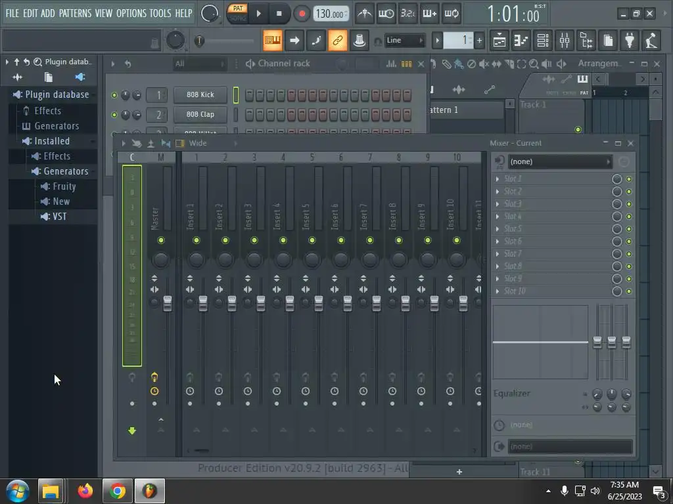Open the project picker pages icon
The height and width of the screenshot is (504, 673).
tap(608, 40)
